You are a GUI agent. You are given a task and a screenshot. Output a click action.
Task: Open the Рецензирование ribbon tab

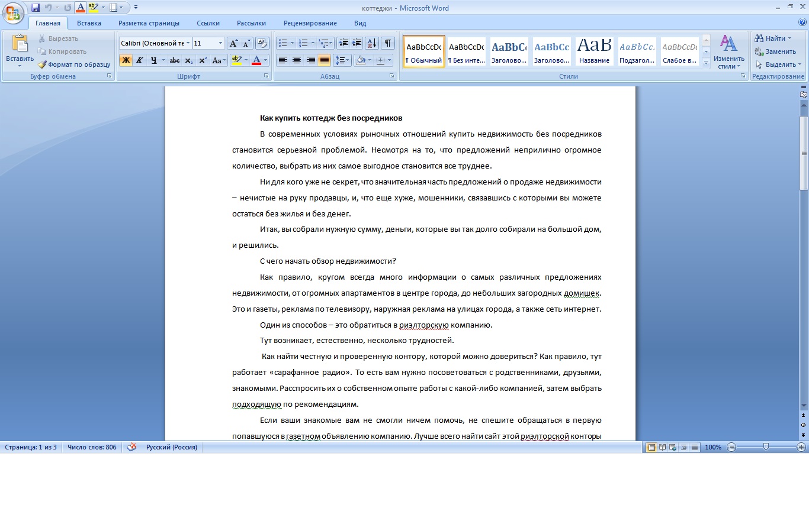point(310,23)
